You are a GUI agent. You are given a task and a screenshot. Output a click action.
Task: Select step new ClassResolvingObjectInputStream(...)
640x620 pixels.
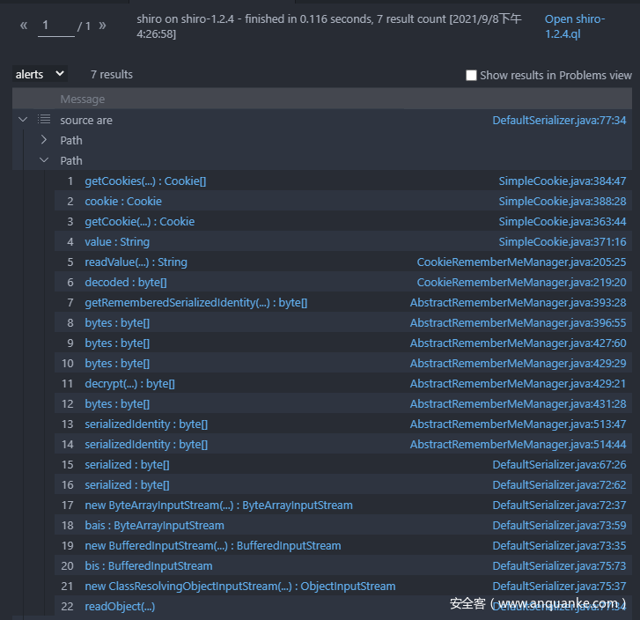pyautogui.click(x=240, y=587)
